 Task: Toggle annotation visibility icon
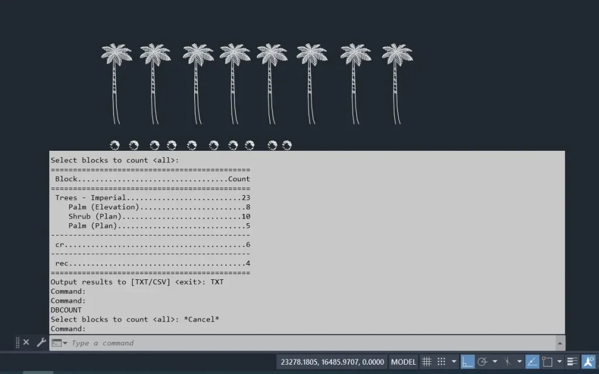point(588,361)
